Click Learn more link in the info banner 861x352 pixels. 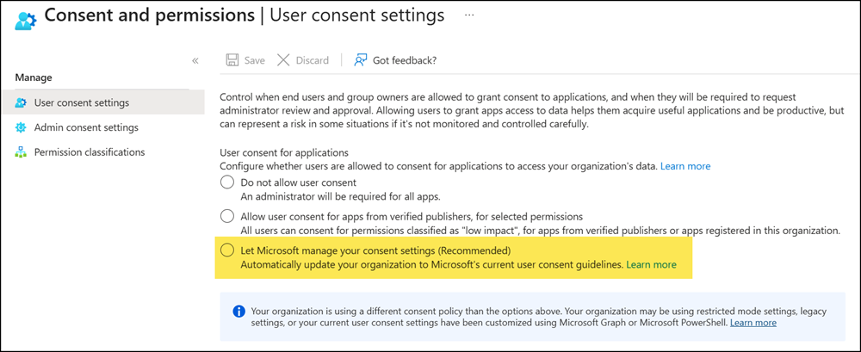click(x=753, y=323)
